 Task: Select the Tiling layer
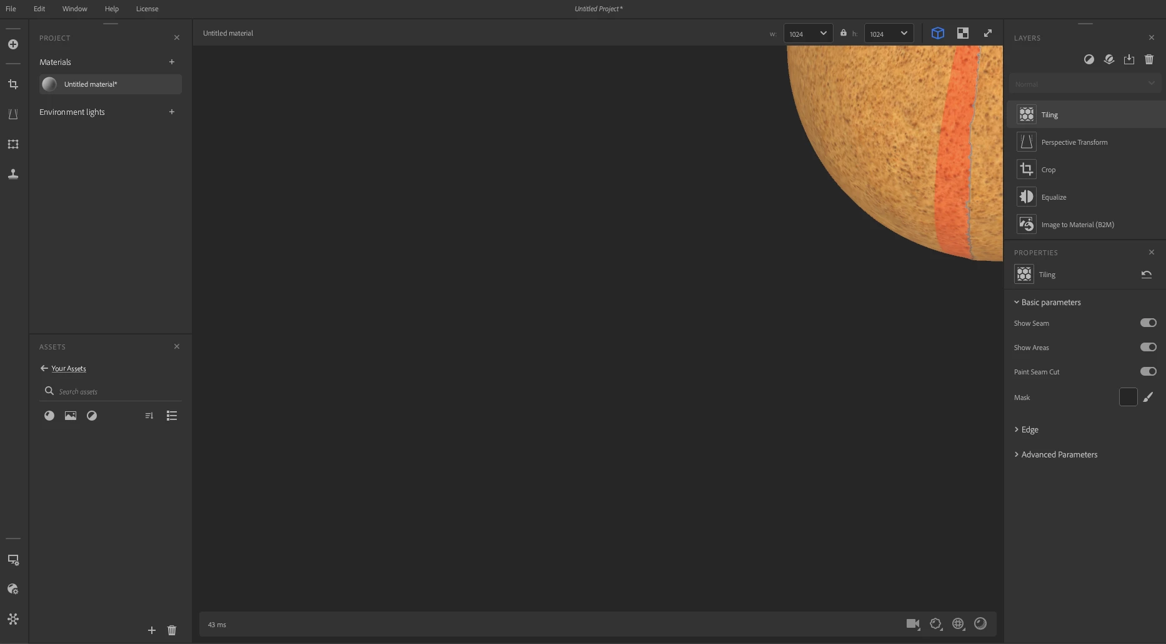pyautogui.click(x=1085, y=115)
